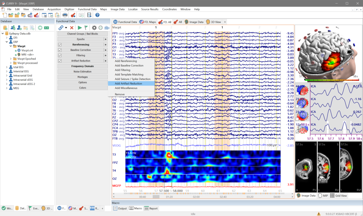
Task: Open the Frequency Domain section
Action: coord(82,66)
